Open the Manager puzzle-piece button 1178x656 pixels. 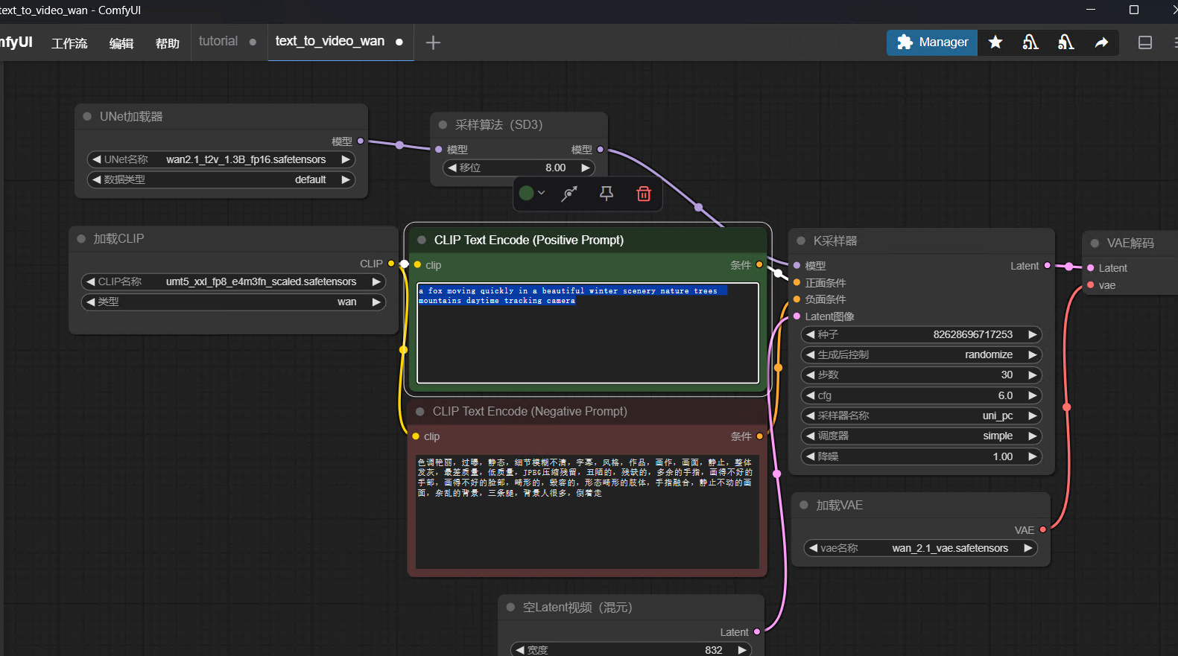[x=932, y=42]
